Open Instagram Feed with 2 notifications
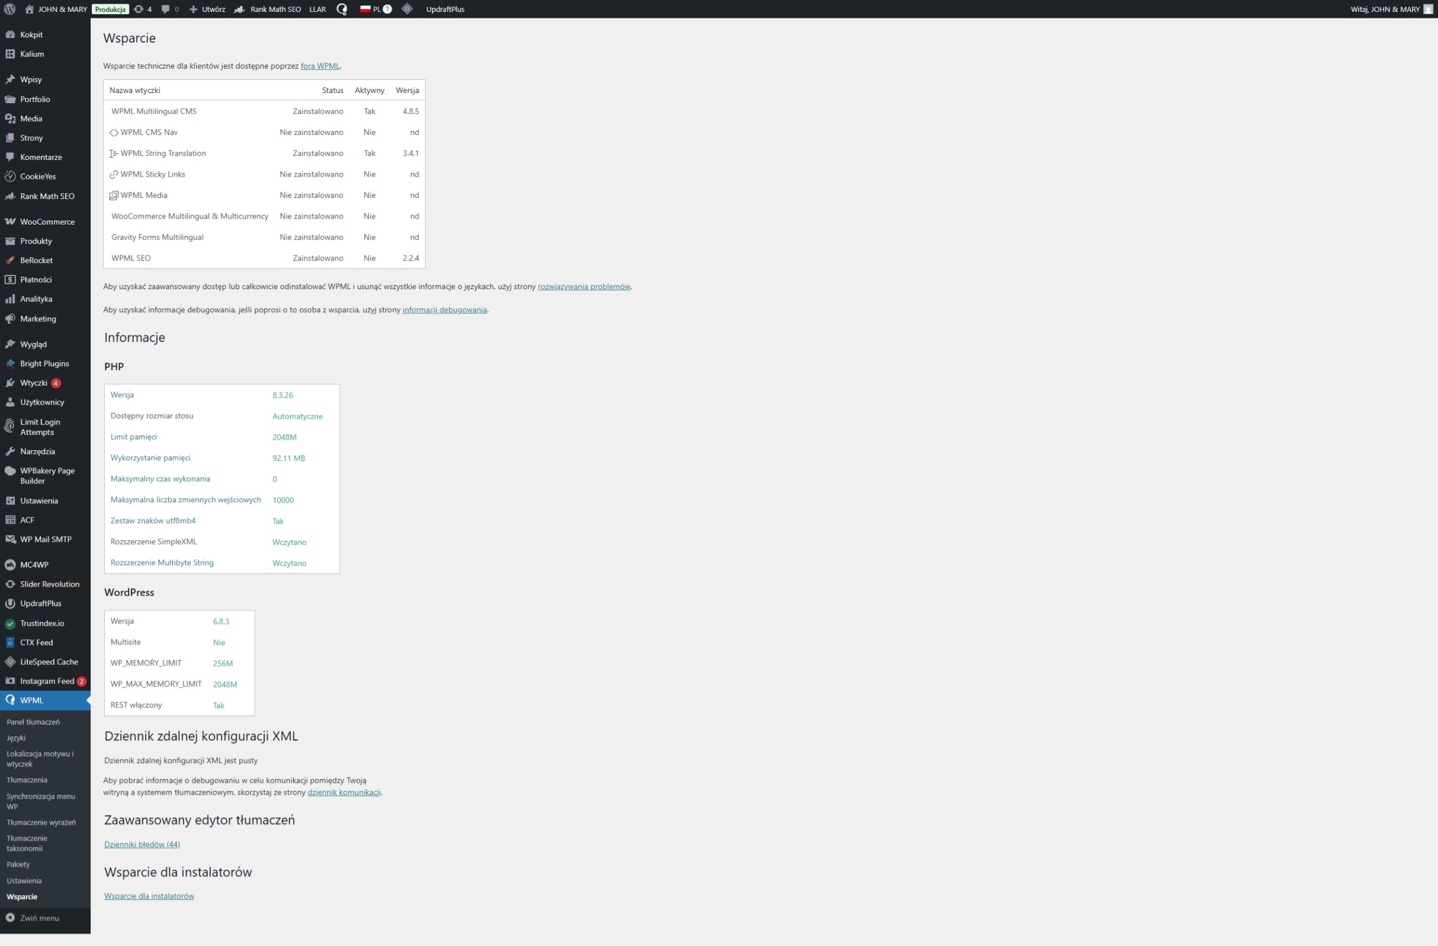This screenshot has width=1438, height=946. 47,681
